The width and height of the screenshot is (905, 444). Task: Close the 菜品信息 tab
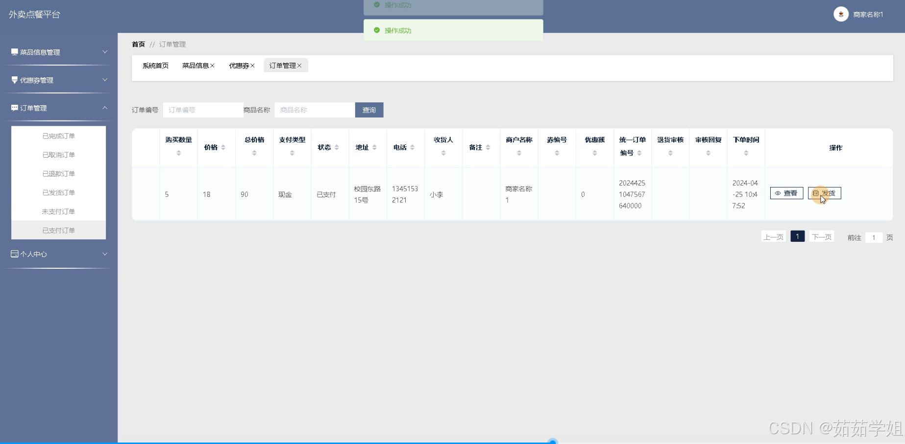212,66
